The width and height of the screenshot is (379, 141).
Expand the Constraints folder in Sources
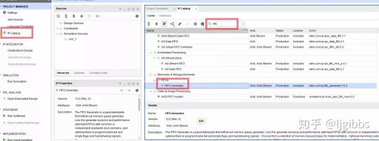click(57, 28)
